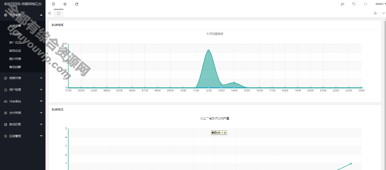
Task: Open the tab operations down-chevron menu
Action: [x=383, y=13]
